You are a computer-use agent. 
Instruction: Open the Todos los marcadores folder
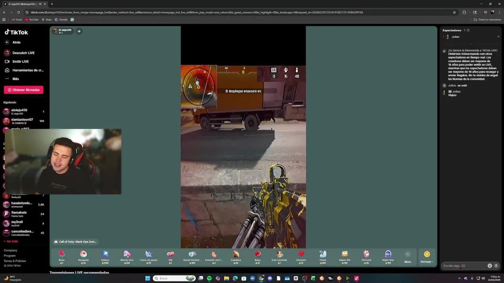487,20
